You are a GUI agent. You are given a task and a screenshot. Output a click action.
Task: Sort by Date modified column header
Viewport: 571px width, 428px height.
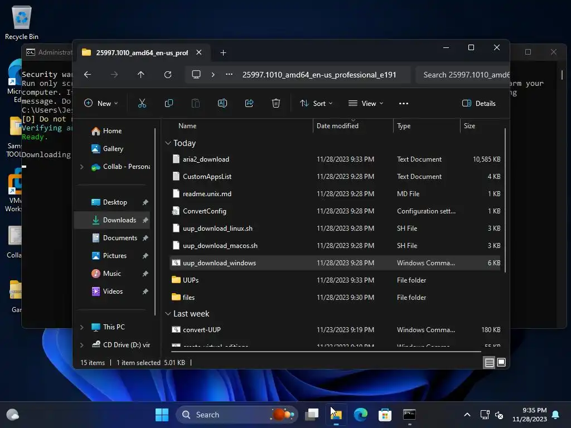pos(352,126)
